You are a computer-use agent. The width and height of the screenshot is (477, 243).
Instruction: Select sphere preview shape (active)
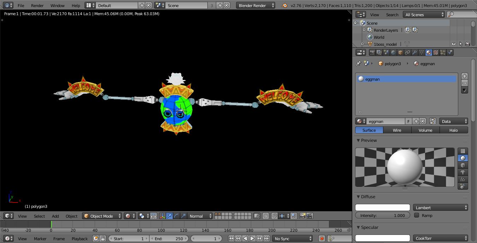[463, 158]
